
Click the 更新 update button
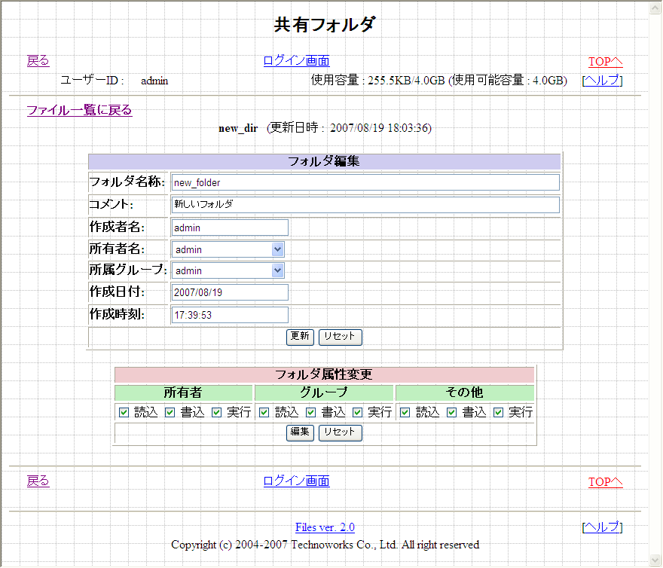tap(300, 337)
